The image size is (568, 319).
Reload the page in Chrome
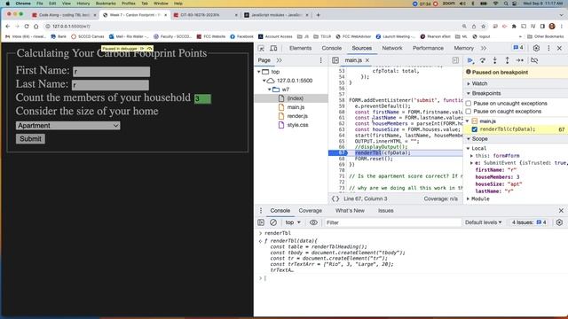(x=27, y=26)
